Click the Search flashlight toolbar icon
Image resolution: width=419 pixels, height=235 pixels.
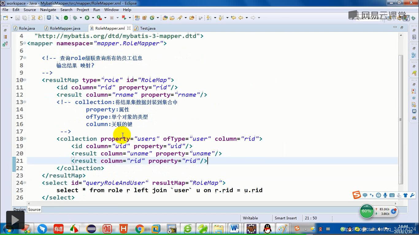tap(180, 18)
